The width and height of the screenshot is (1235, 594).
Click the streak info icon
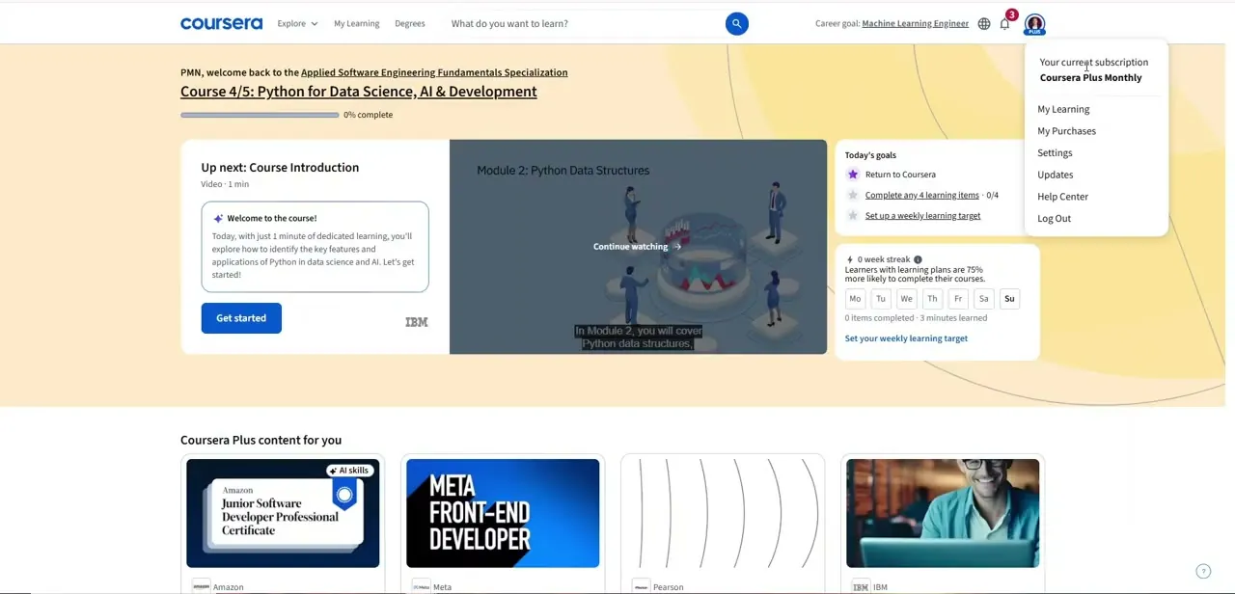[x=918, y=259]
